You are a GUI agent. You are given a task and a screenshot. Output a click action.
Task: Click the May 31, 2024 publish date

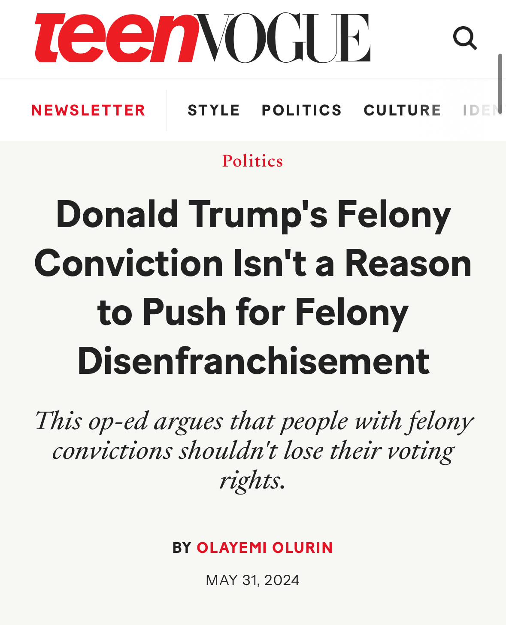point(252,580)
